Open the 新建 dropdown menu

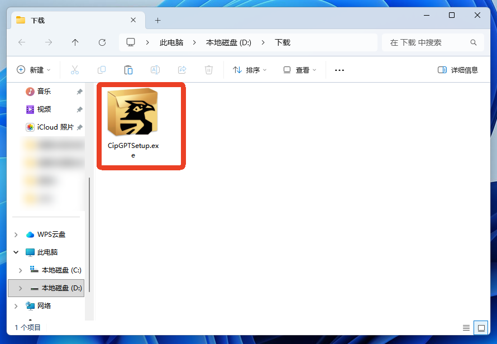coord(34,70)
